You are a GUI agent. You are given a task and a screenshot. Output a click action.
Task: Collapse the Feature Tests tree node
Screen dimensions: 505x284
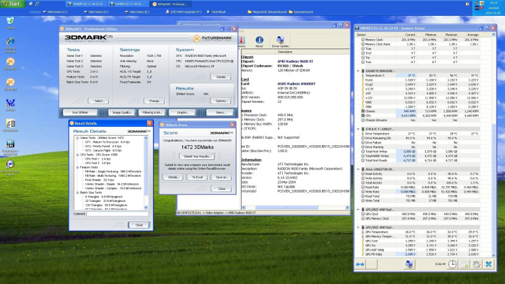click(x=78, y=167)
